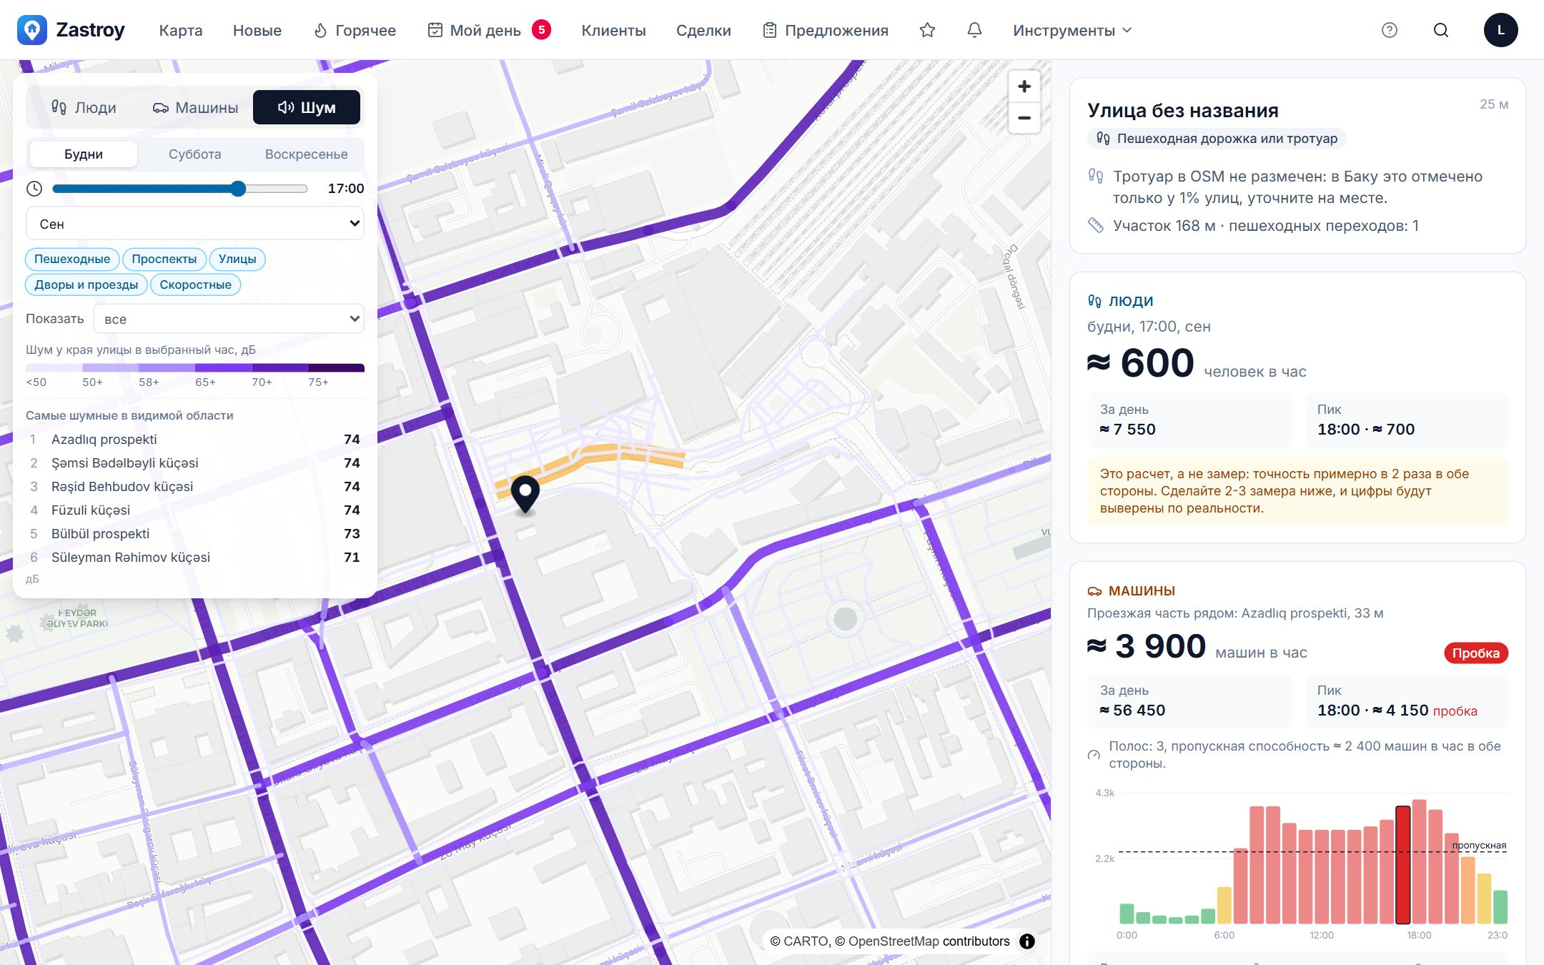Toggle the Пешеходные street filter
1544x965 pixels.
pyautogui.click(x=72, y=259)
